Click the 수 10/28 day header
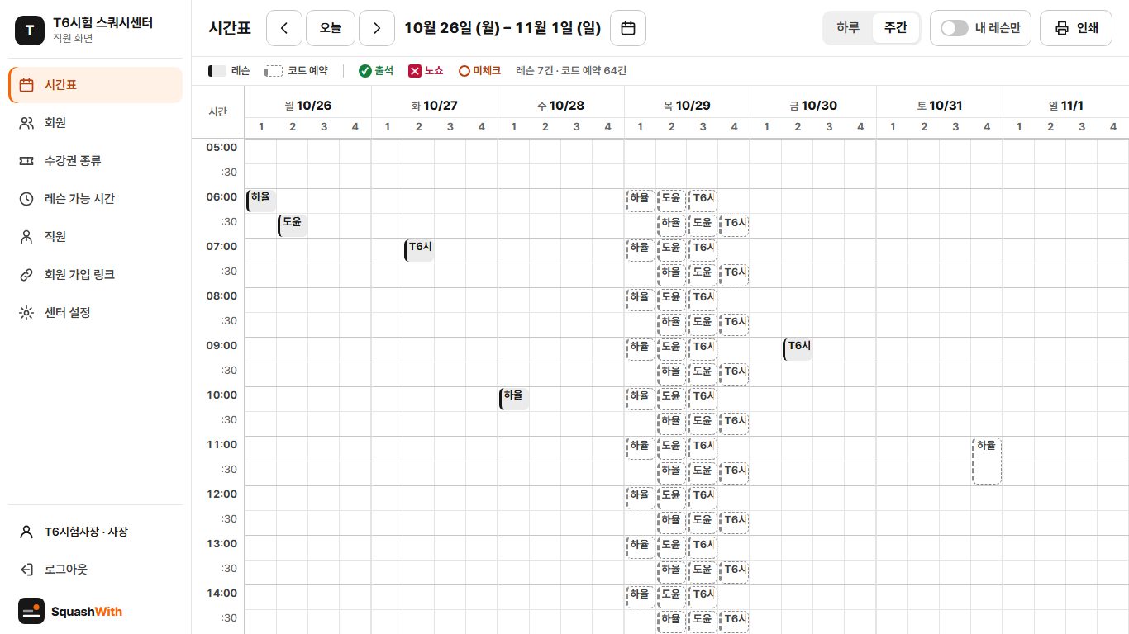The height and width of the screenshot is (634, 1129). click(560, 106)
